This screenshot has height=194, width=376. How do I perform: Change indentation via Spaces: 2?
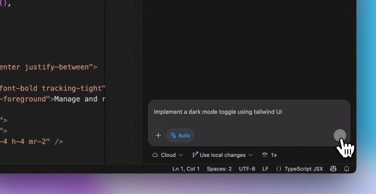click(219, 169)
